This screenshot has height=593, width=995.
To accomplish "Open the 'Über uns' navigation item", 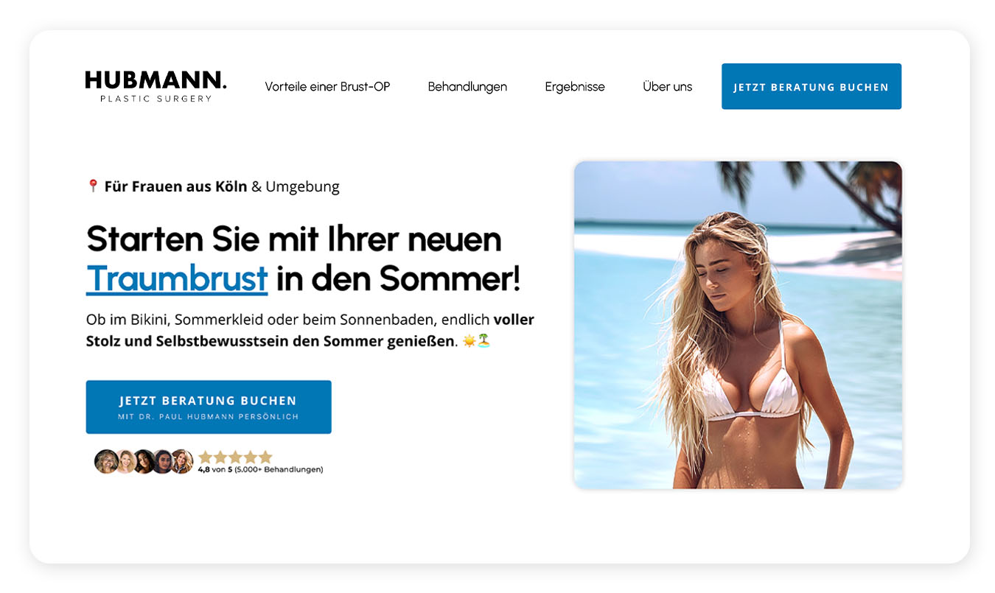I will (667, 87).
